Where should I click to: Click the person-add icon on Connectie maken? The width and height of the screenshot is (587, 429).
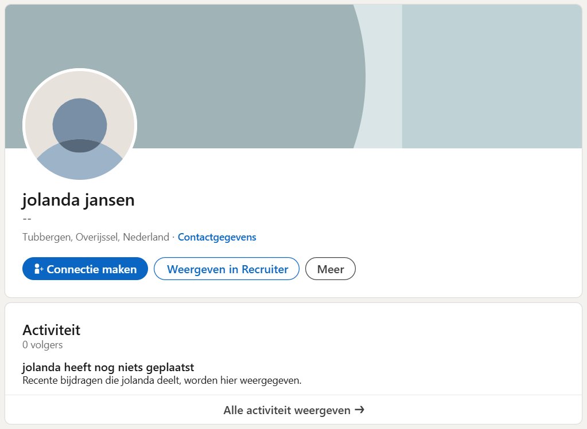pos(38,269)
